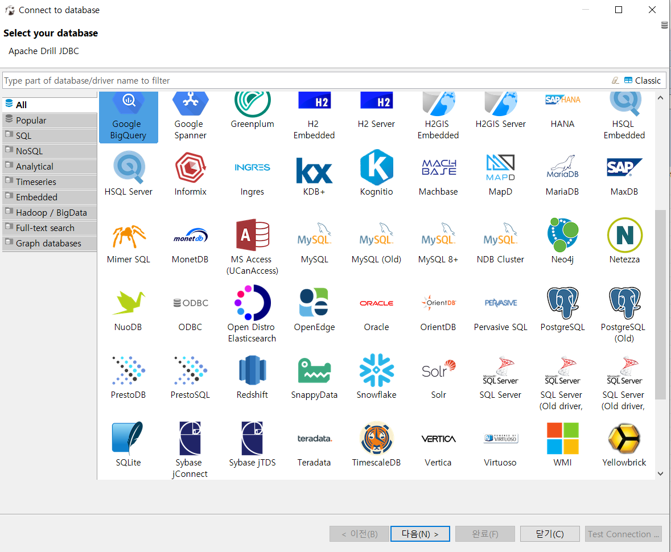
Task: Pick the SQLite database icon
Action: 129,439
